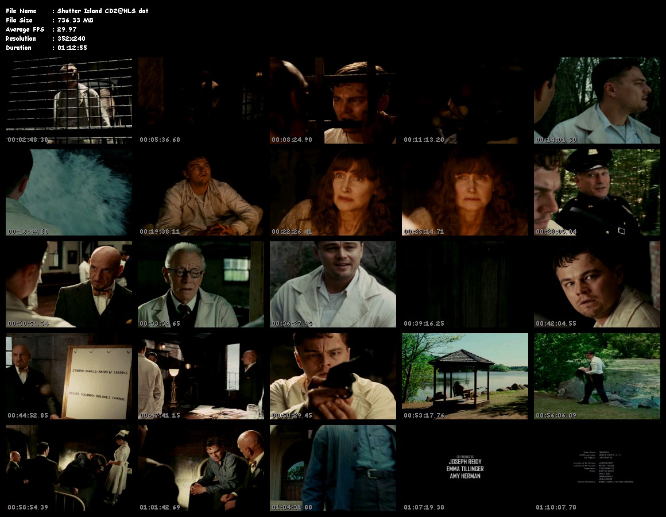Select the woman frame at 00:22:26.41
Image resolution: width=666 pixels, height=517 pixels.
coord(333,192)
